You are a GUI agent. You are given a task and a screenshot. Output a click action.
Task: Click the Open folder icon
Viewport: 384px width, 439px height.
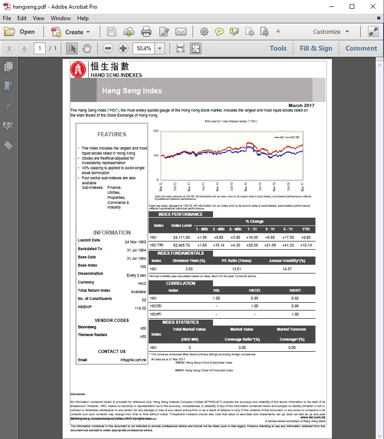pos(10,32)
